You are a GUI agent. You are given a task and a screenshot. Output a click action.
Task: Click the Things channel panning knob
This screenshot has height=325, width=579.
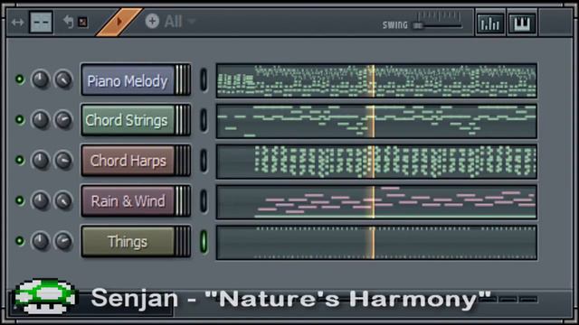[x=40, y=241]
